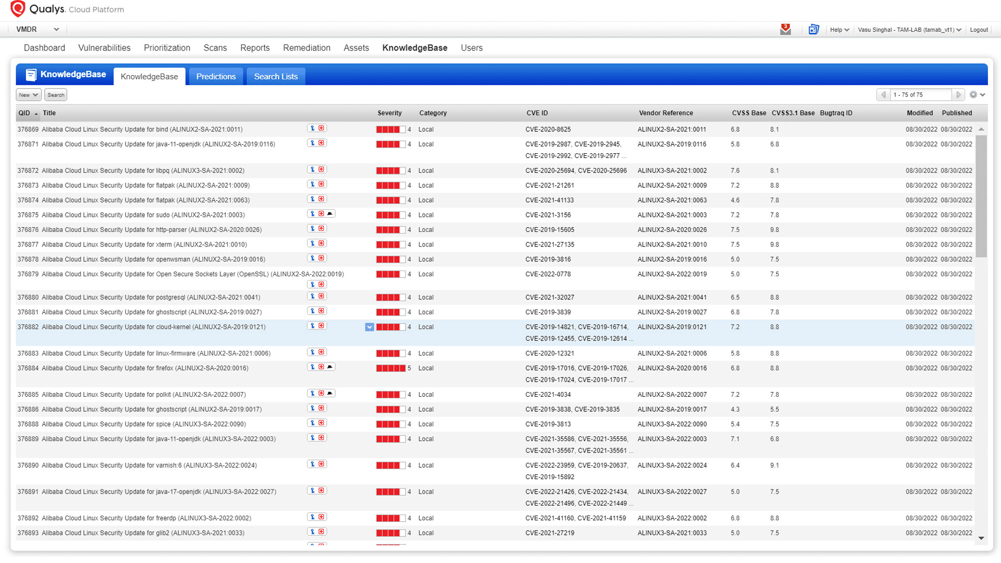
Task: Switch to the Predictions tab
Action: click(x=215, y=76)
